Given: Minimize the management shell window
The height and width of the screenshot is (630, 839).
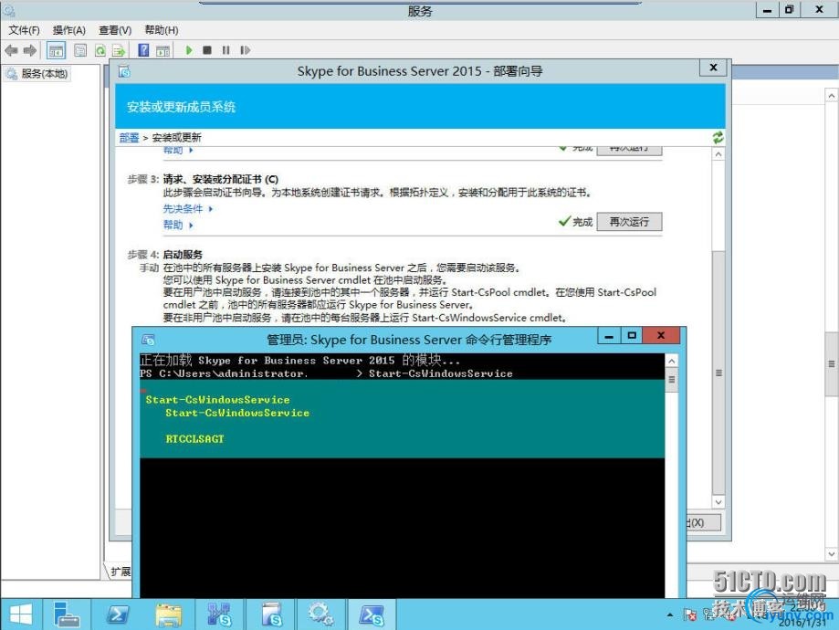Looking at the screenshot, I should pyautogui.click(x=609, y=336).
